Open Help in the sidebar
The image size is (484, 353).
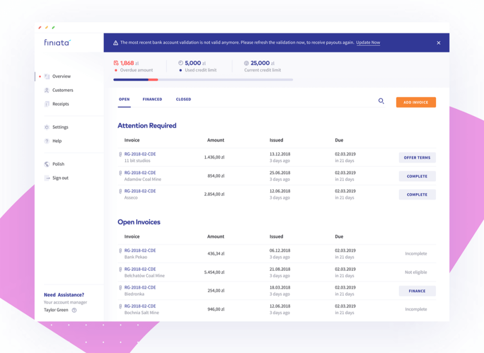point(57,141)
